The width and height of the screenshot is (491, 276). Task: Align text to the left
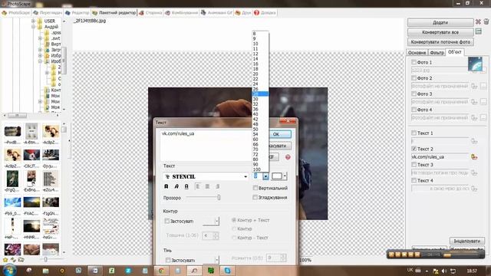coord(197,186)
